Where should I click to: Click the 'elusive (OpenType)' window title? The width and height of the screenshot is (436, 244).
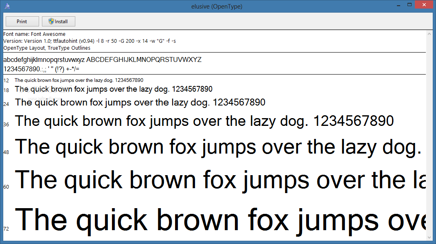tap(217, 6)
